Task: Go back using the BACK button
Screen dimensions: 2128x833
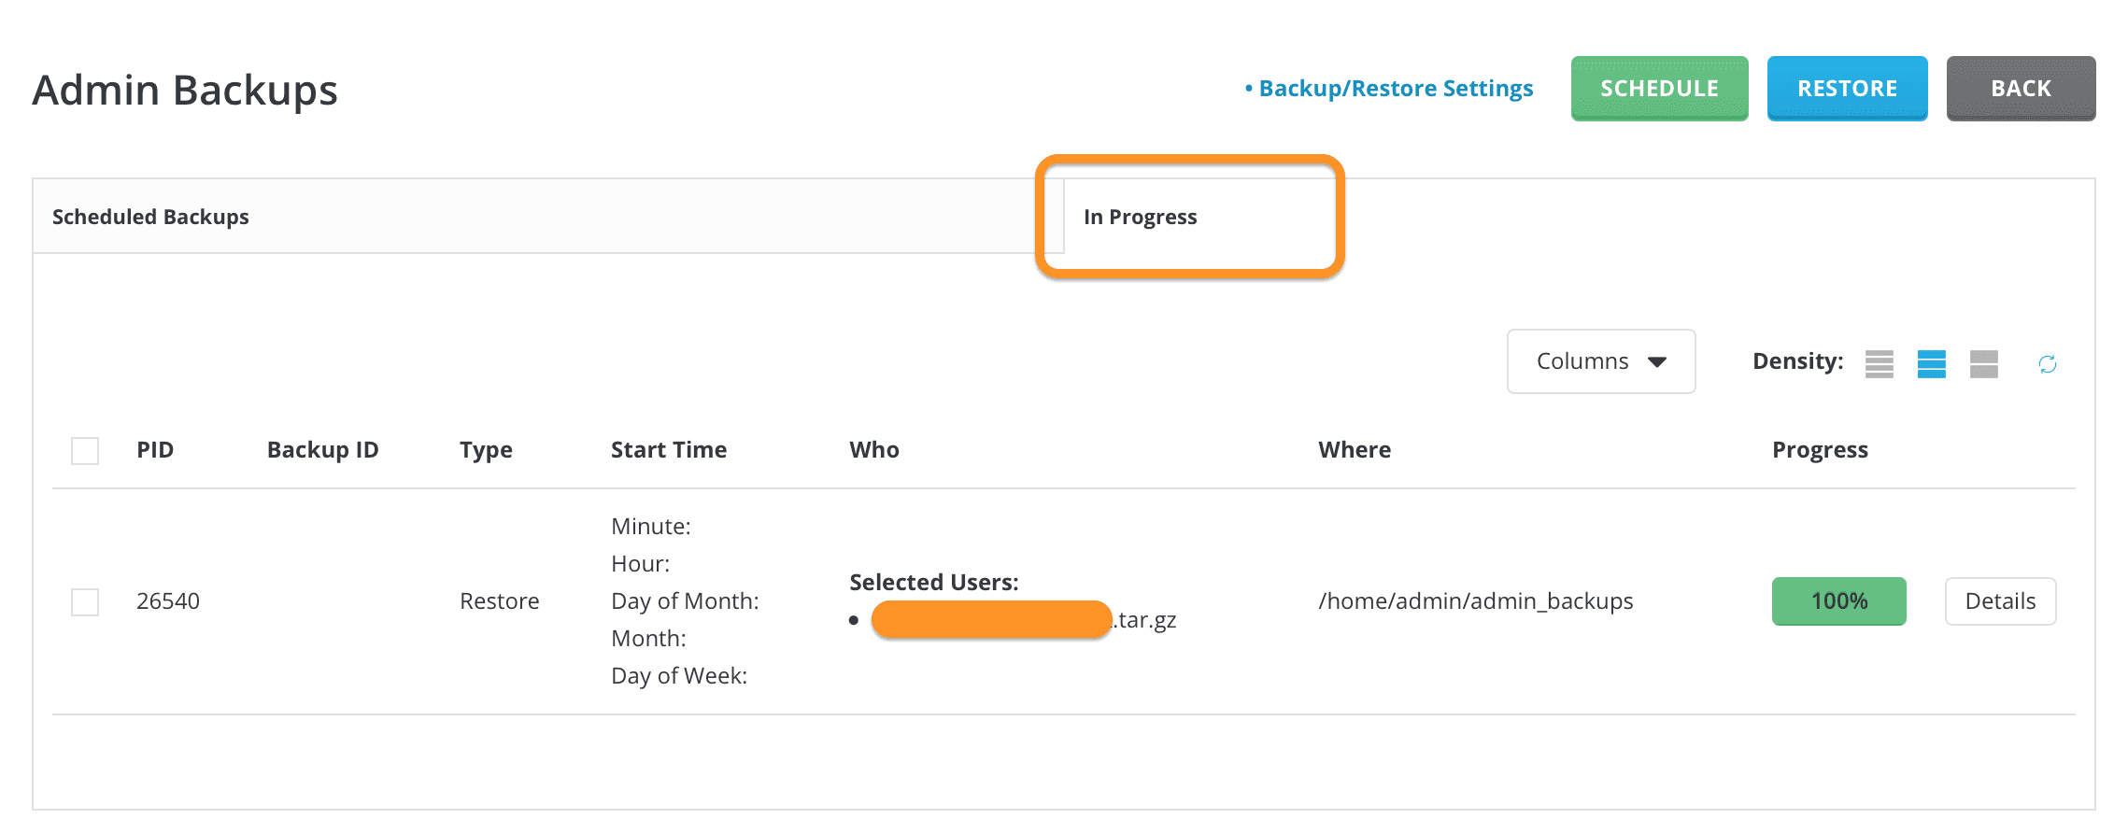Action: [x=2020, y=88]
